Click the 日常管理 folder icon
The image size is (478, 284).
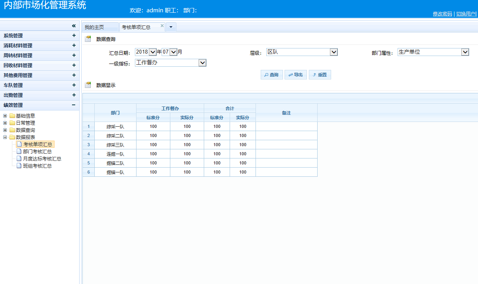12,123
